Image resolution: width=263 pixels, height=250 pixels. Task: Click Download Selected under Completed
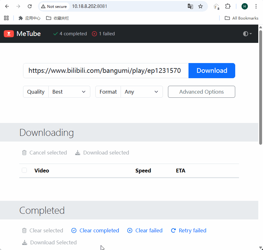pos(49,242)
